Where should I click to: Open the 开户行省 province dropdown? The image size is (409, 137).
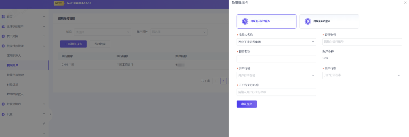point(276,76)
